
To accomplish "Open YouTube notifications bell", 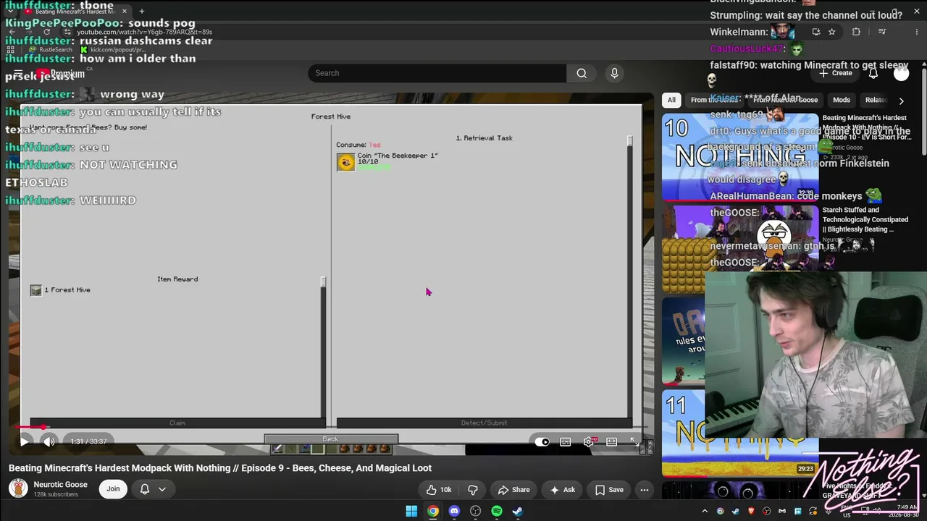I will (873, 73).
